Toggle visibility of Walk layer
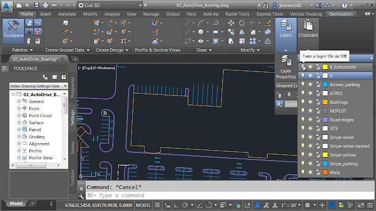The height and width of the screenshot is (211, 376). click(x=303, y=172)
